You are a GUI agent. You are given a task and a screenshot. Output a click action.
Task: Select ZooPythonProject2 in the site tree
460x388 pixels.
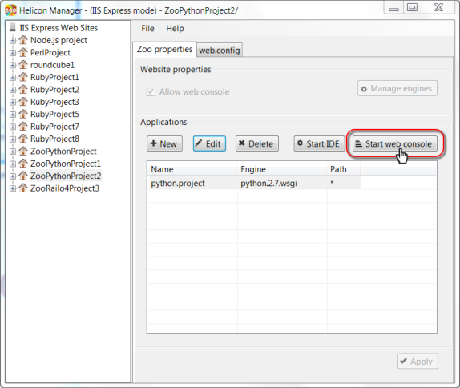click(x=66, y=176)
